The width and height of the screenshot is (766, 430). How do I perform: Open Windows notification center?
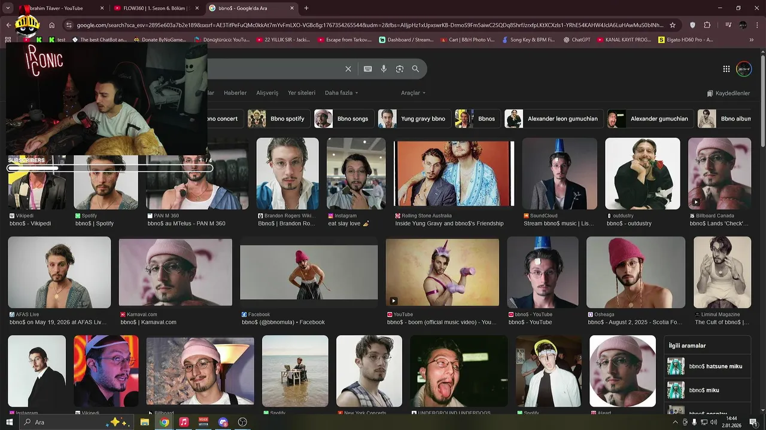753,422
